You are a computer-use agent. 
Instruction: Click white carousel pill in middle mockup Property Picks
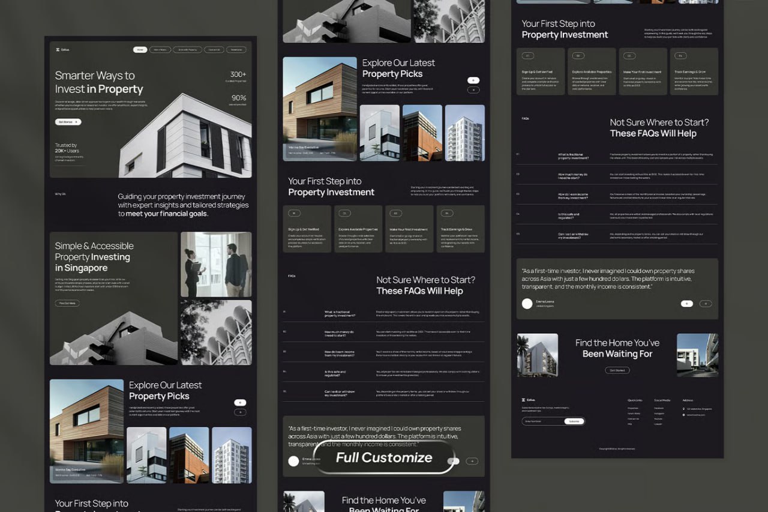tap(473, 80)
